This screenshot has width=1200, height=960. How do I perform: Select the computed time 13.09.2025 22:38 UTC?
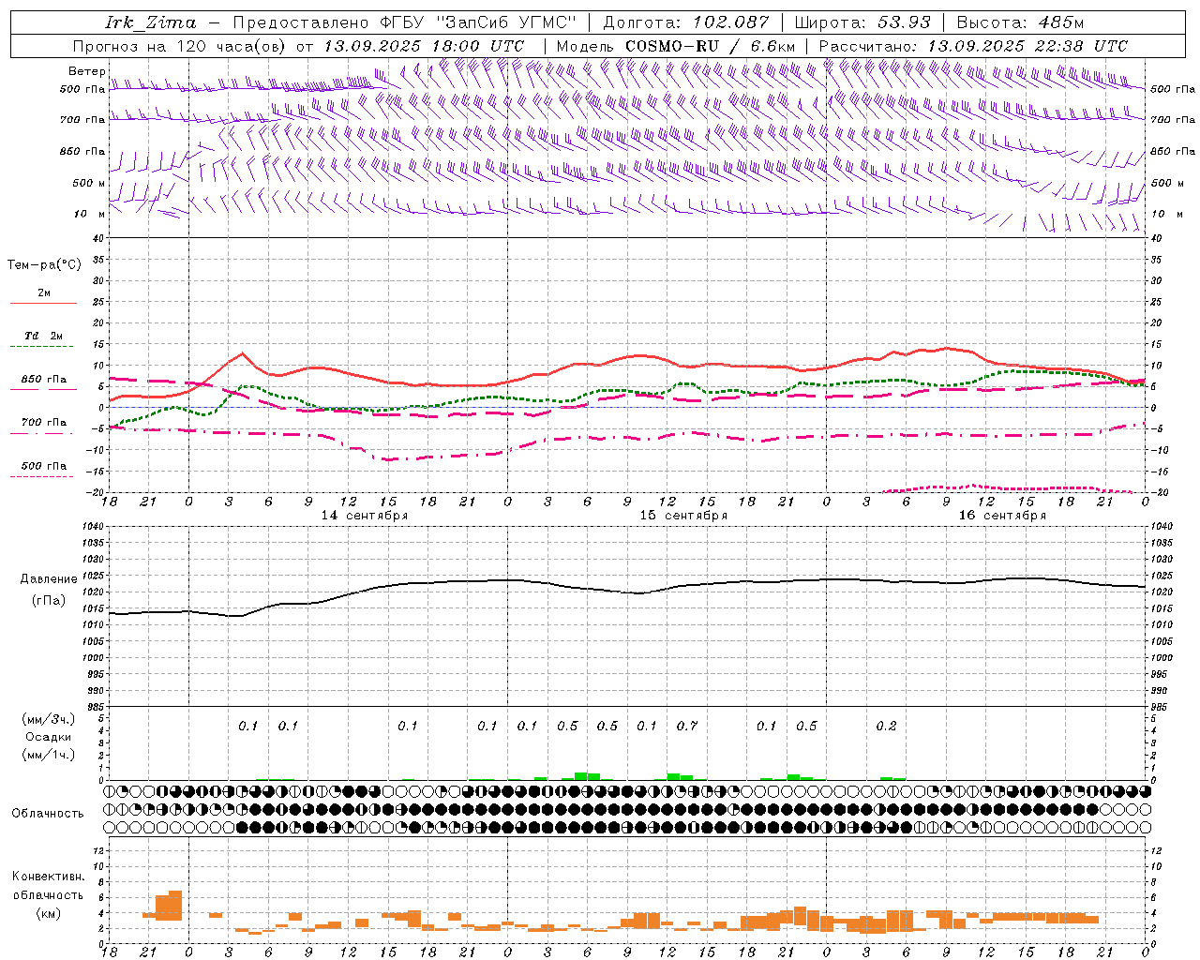(x=1027, y=46)
